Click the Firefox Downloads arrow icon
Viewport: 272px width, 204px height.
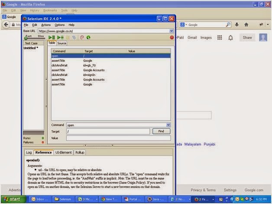coord(237,25)
